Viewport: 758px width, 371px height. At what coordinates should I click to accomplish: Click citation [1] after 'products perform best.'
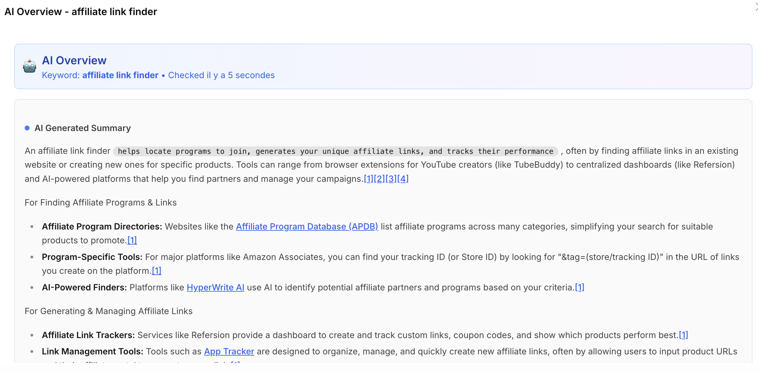683,335
